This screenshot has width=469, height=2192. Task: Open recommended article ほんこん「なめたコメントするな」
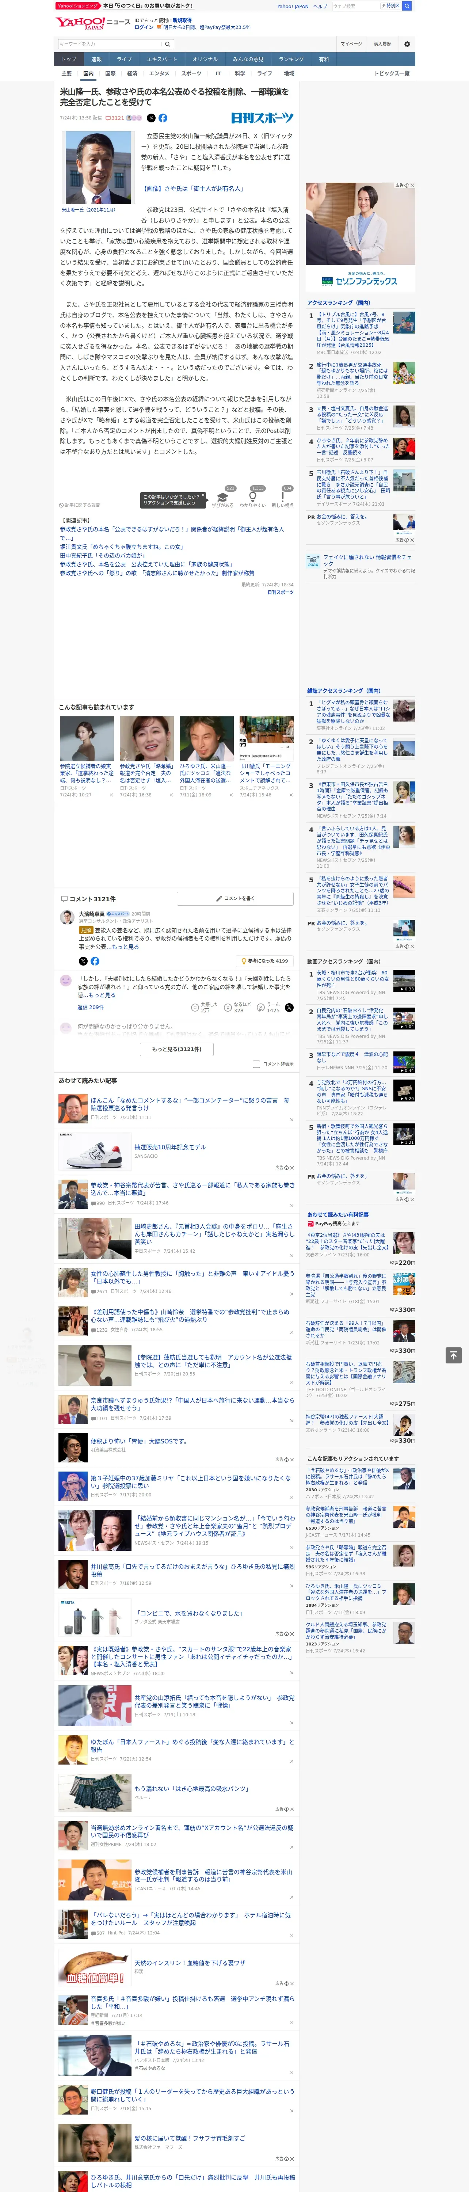coord(190,1104)
